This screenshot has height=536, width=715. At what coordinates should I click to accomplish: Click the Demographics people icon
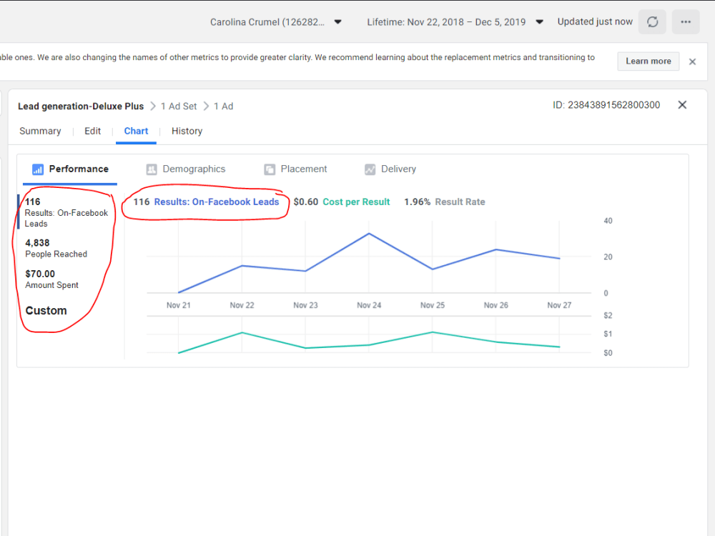(x=152, y=169)
